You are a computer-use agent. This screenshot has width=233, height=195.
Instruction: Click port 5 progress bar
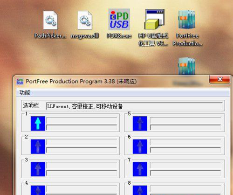tap(185, 127)
